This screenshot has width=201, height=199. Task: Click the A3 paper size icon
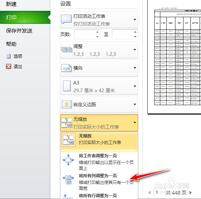[x=67, y=86]
